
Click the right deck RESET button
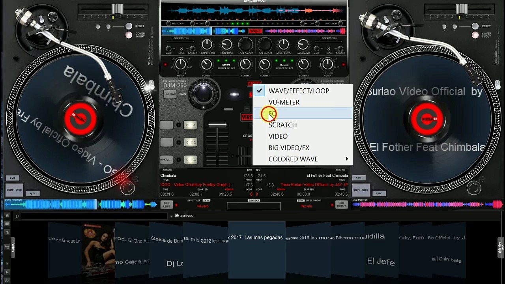coord(475,26)
